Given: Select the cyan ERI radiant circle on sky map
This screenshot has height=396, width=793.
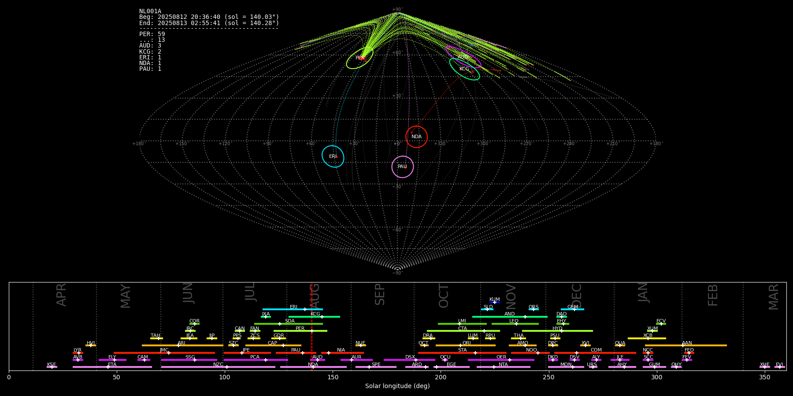Looking at the screenshot, I should click(333, 157).
